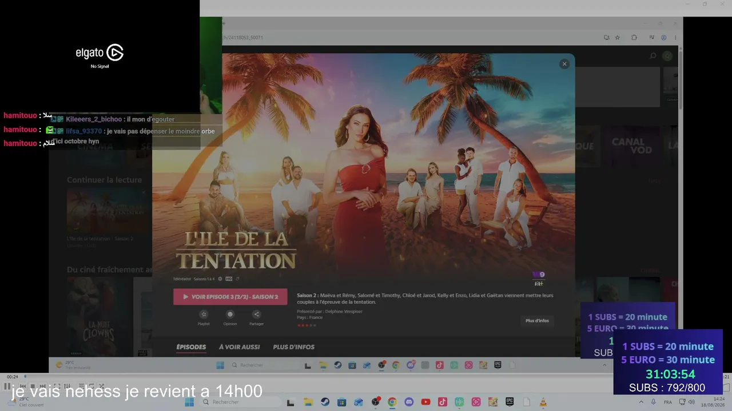Open green waveform app on bottom taskbar

click(x=459, y=402)
